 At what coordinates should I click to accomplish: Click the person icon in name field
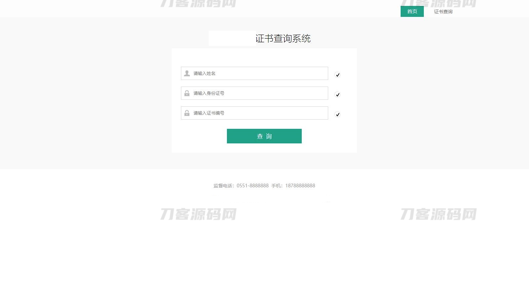point(187,73)
